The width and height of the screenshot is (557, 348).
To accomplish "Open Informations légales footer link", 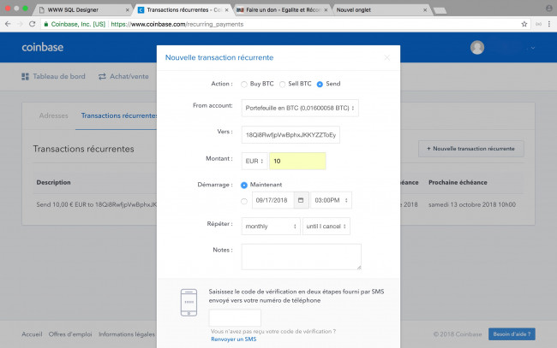I will click(x=127, y=334).
